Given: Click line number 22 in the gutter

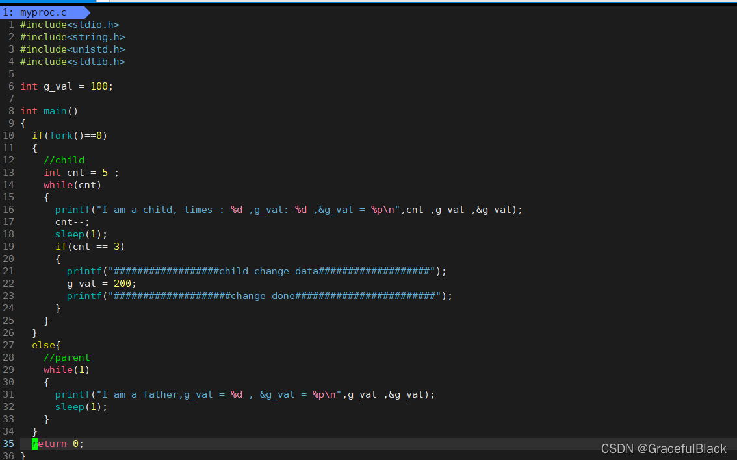Looking at the screenshot, I should pyautogui.click(x=8, y=284).
